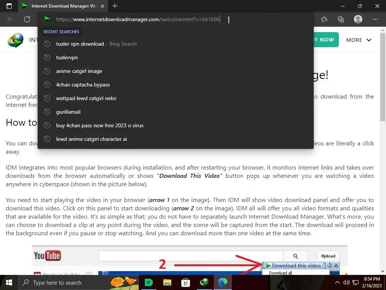The width and height of the screenshot is (386, 290).
Task: Click the green IDM favicon in address bar
Action: pos(47,19)
